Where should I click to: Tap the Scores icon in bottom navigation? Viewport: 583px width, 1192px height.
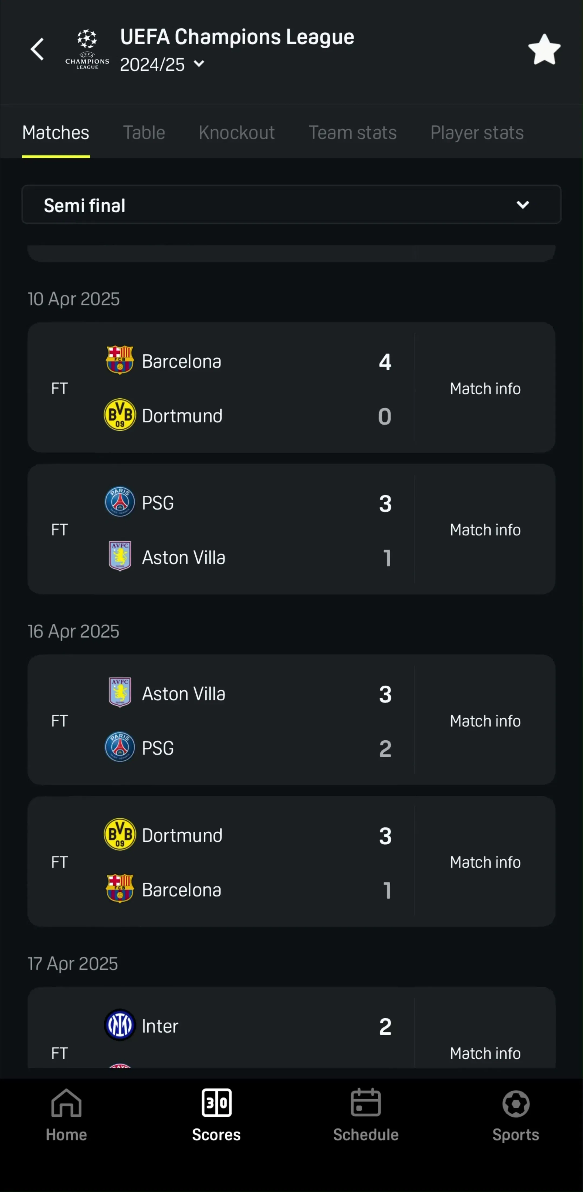(x=216, y=1103)
